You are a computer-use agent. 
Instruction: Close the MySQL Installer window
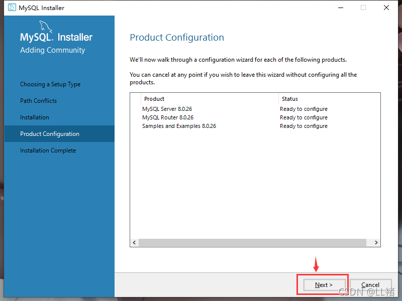coord(386,8)
